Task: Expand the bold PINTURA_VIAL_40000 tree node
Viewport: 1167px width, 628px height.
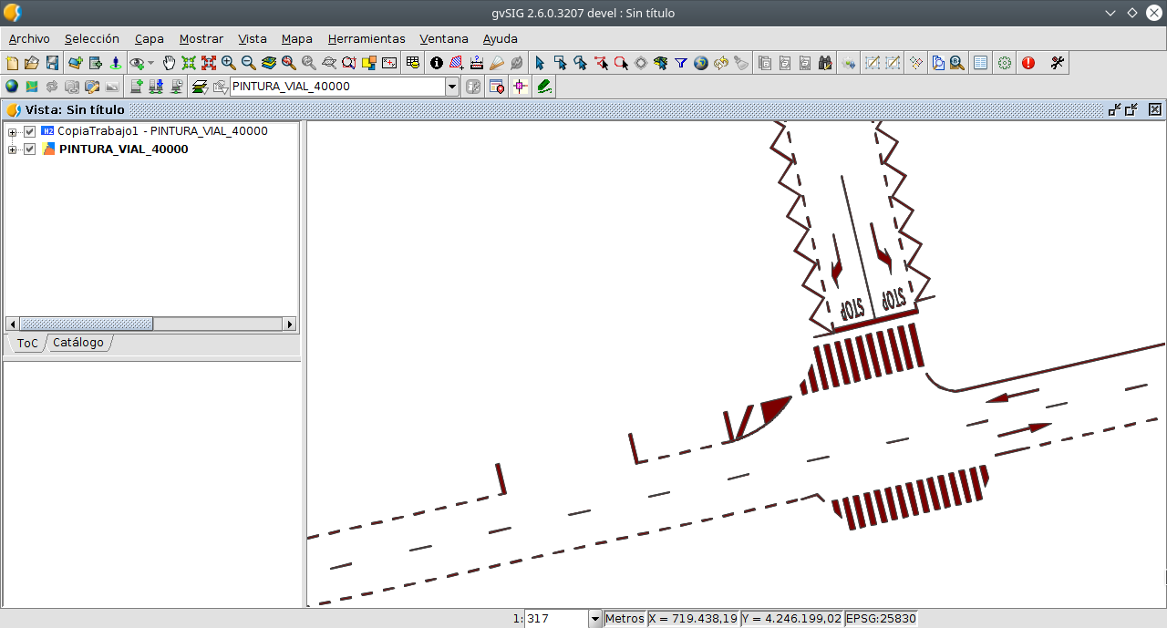Action: coord(13,149)
